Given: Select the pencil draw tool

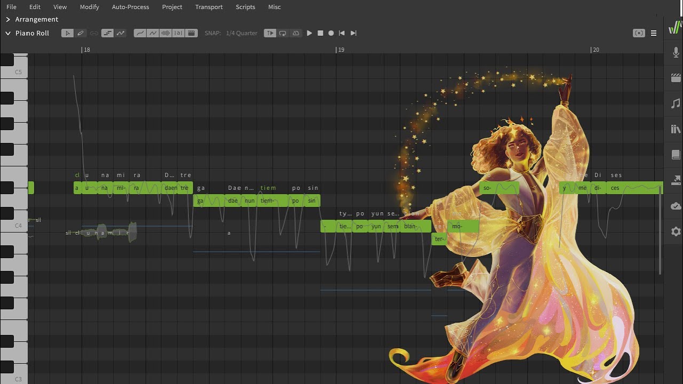Looking at the screenshot, I should coord(81,33).
